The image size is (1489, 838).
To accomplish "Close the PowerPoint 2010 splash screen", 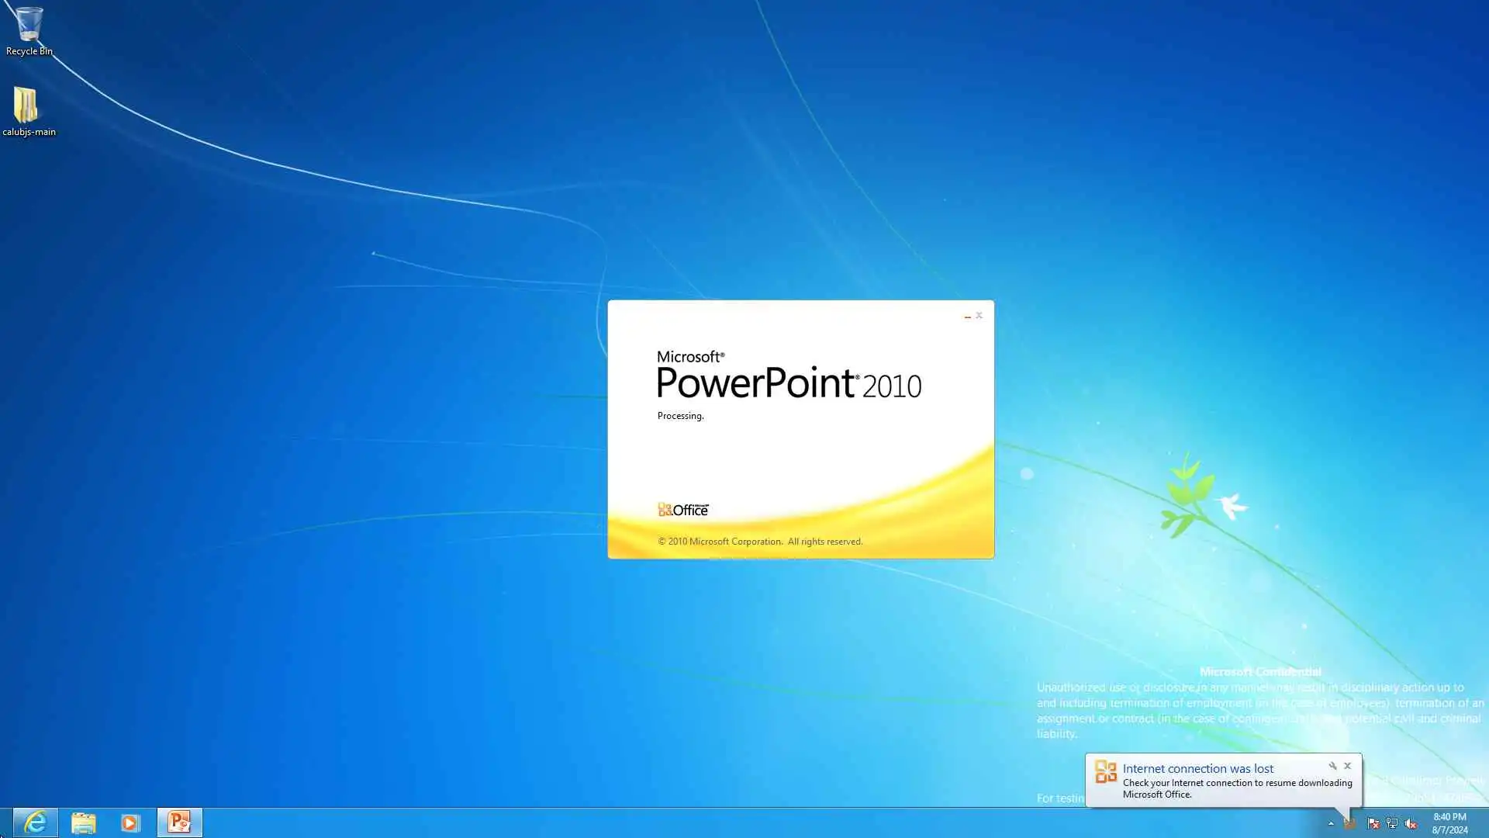I will click(x=979, y=315).
